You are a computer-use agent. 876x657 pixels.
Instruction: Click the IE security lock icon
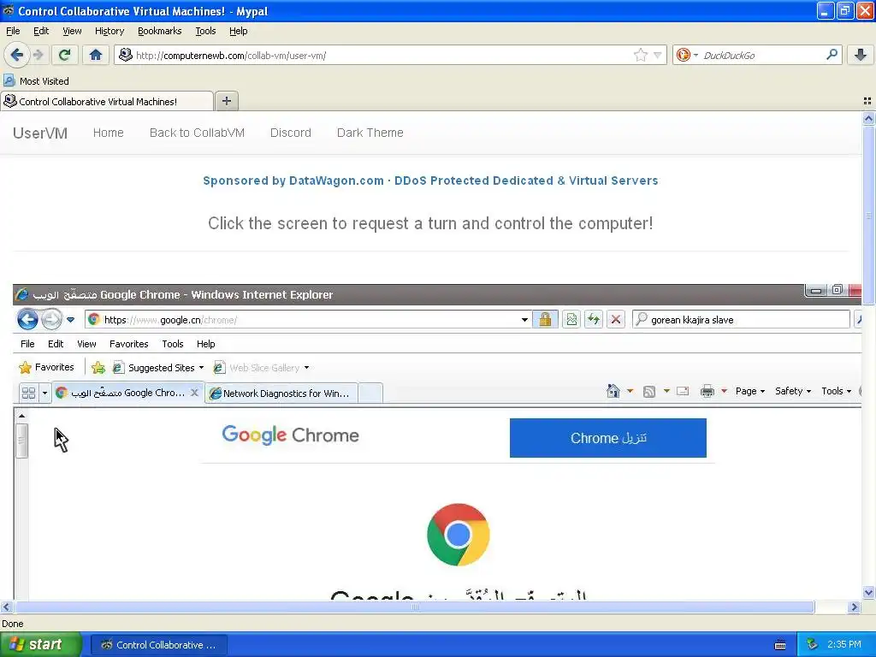[x=545, y=320]
